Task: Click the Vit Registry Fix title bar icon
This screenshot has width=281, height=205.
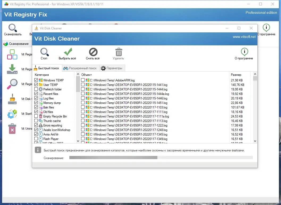Action: [x=6, y=4]
